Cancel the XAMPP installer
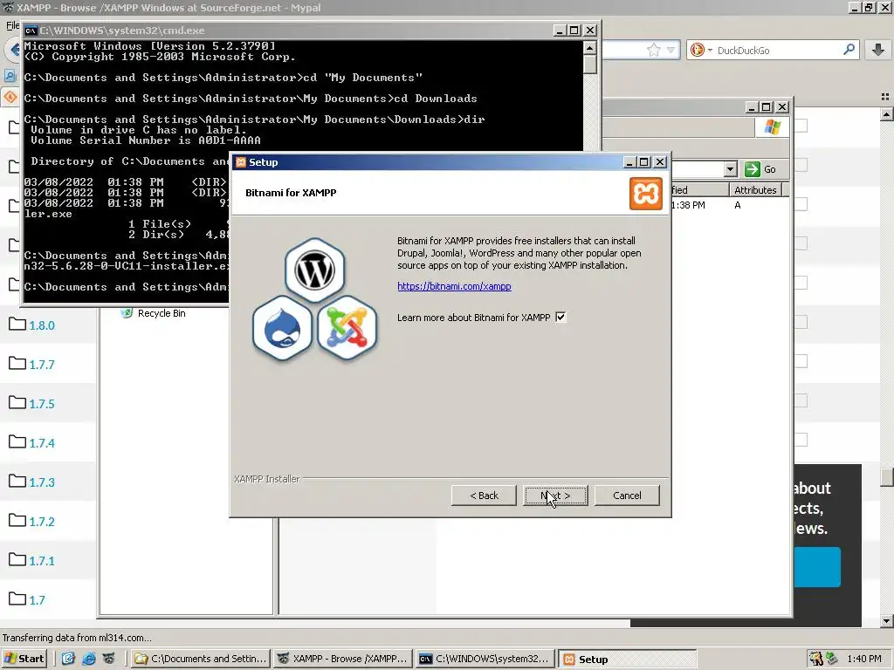 click(627, 496)
